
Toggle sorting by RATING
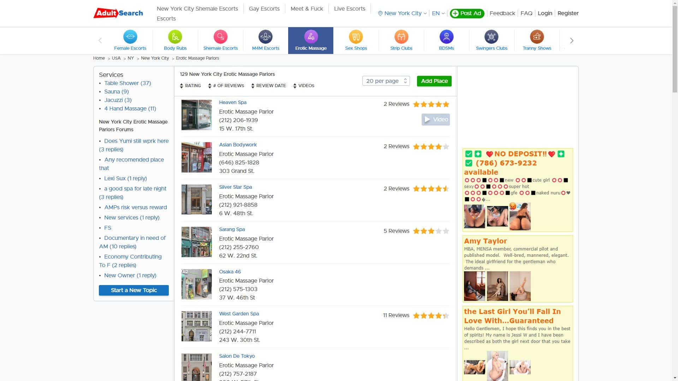point(191,85)
